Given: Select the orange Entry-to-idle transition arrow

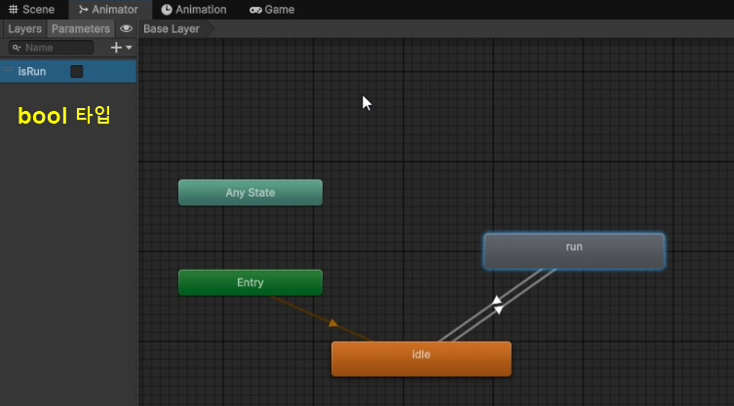Looking at the screenshot, I should [x=333, y=322].
